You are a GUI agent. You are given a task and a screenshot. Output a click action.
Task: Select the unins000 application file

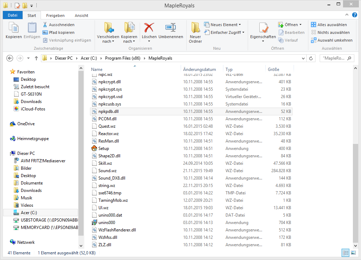tap(192, 223)
